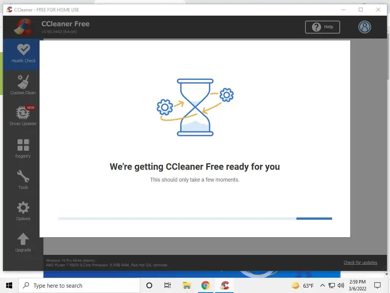Image resolution: width=390 pixels, height=293 pixels.
Task: Open File Explorer from the taskbar
Action: pos(187,285)
